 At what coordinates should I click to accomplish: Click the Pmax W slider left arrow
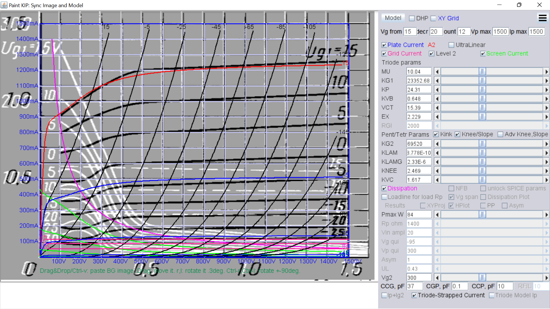pyautogui.click(x=437, y=214)
